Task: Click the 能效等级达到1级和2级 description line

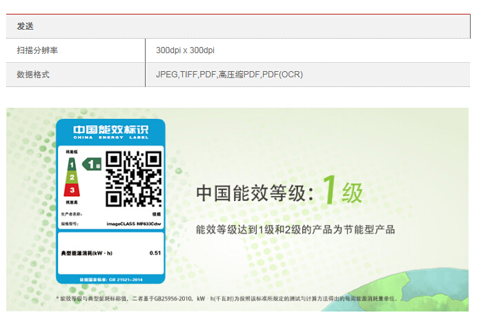Action: click(295, 229)
